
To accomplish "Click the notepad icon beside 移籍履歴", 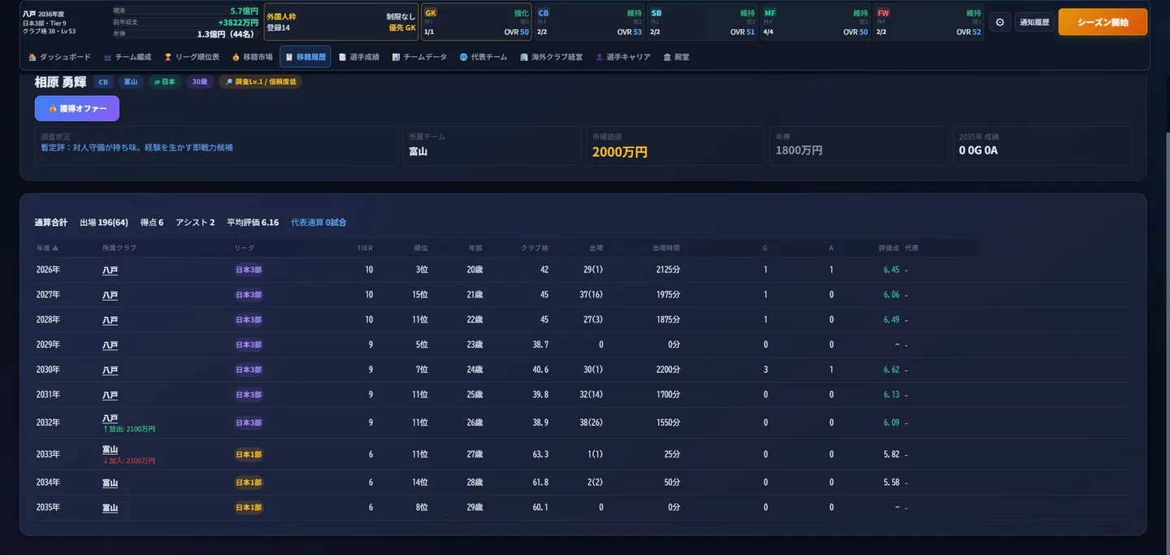I will [289, 57].
